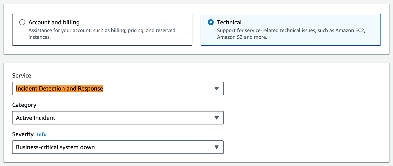Open the Category dropdown showing Active Incident

point(118,118)
